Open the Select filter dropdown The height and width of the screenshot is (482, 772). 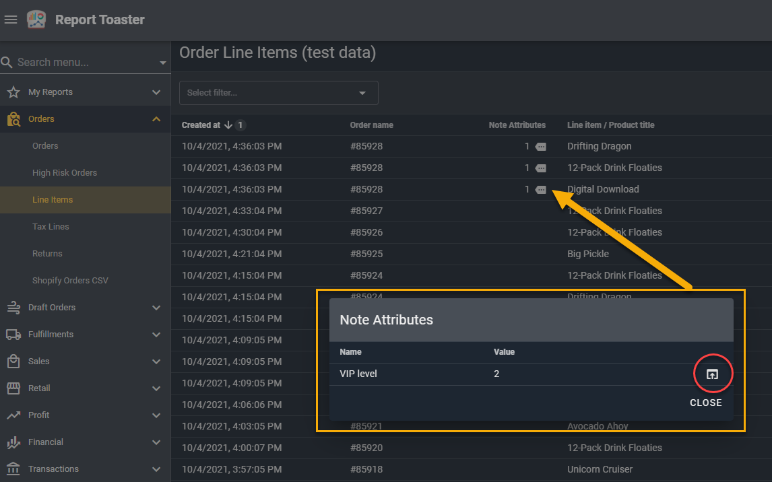pyautogui.click(x=278, y=93)
